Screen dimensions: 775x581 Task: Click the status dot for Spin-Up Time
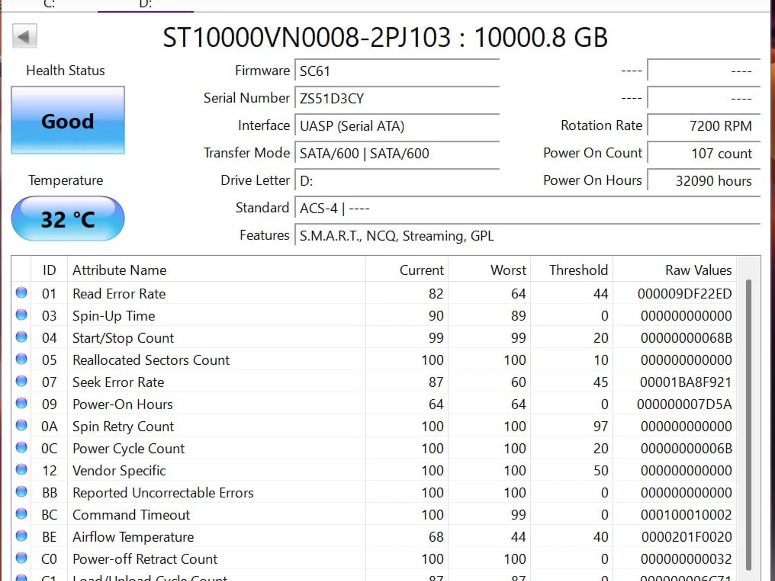(22, 315)
